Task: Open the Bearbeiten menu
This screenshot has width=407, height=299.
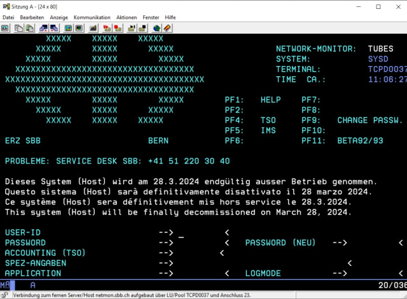Action: click(x=32, y=17)
